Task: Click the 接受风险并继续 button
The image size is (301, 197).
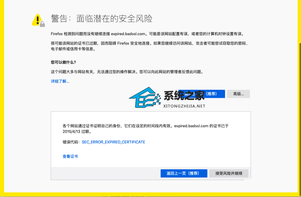Action: (229, 173)
